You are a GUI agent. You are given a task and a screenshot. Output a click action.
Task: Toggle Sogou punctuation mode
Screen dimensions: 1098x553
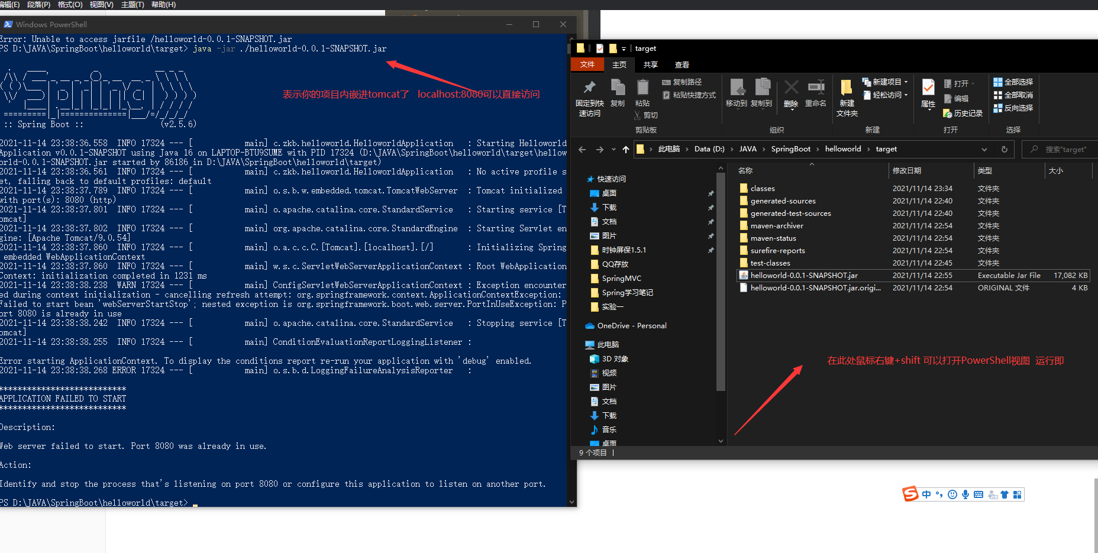939,494
